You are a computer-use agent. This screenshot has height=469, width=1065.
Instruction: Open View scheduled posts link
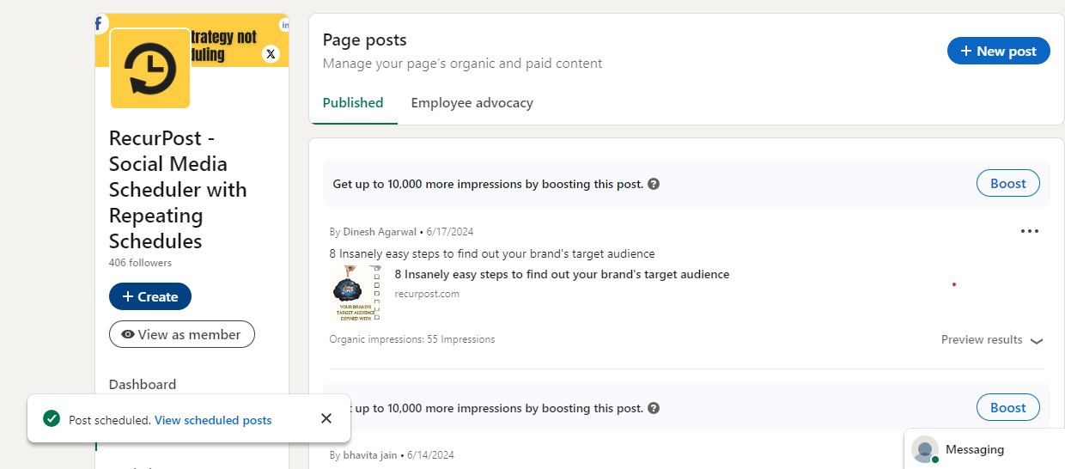(x=213, y=420)
